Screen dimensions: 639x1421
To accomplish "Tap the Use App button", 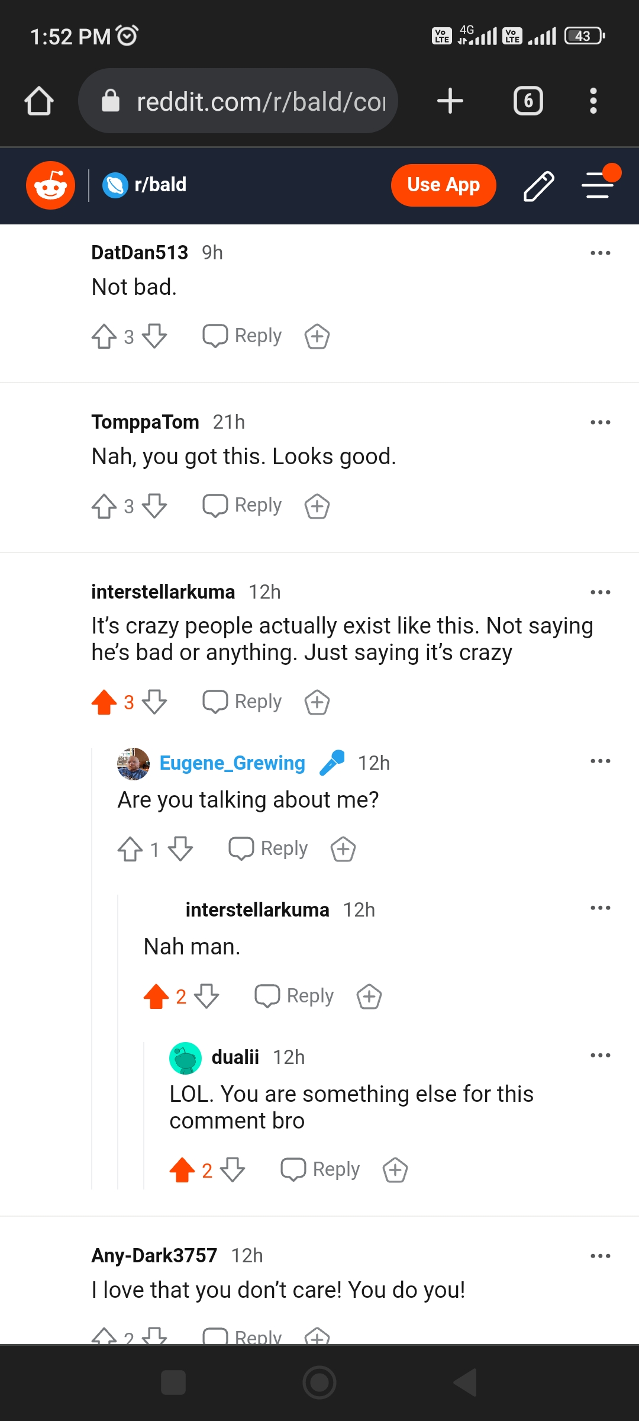I will [x=444, y=185].
